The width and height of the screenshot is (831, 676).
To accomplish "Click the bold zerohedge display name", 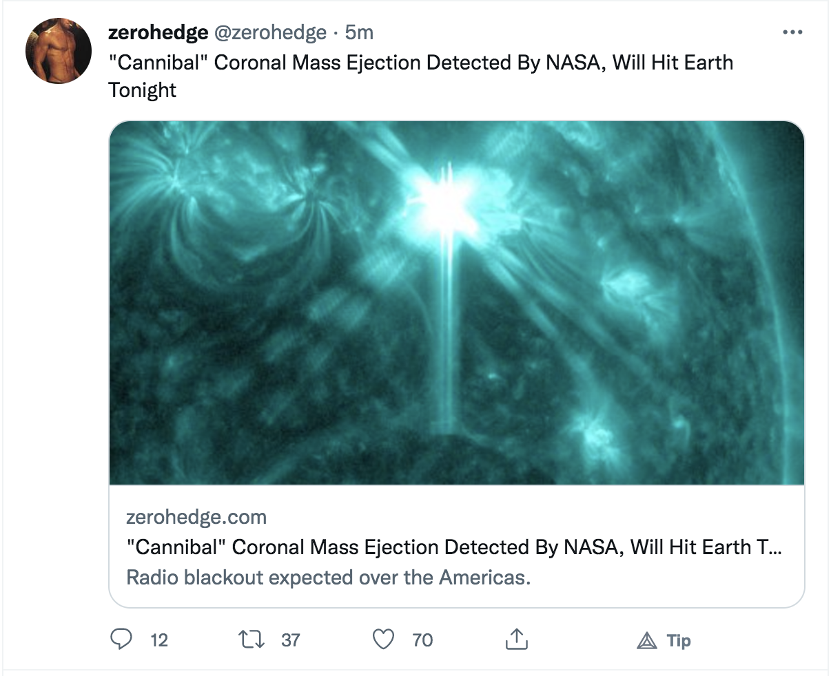I will [158, 32].
